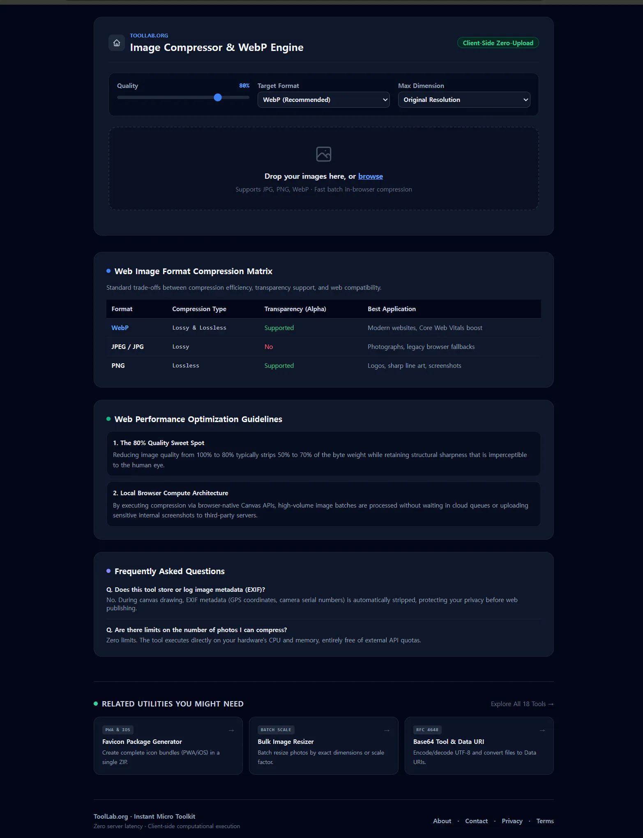Click 'PWA & IOS' tag label

118,730
